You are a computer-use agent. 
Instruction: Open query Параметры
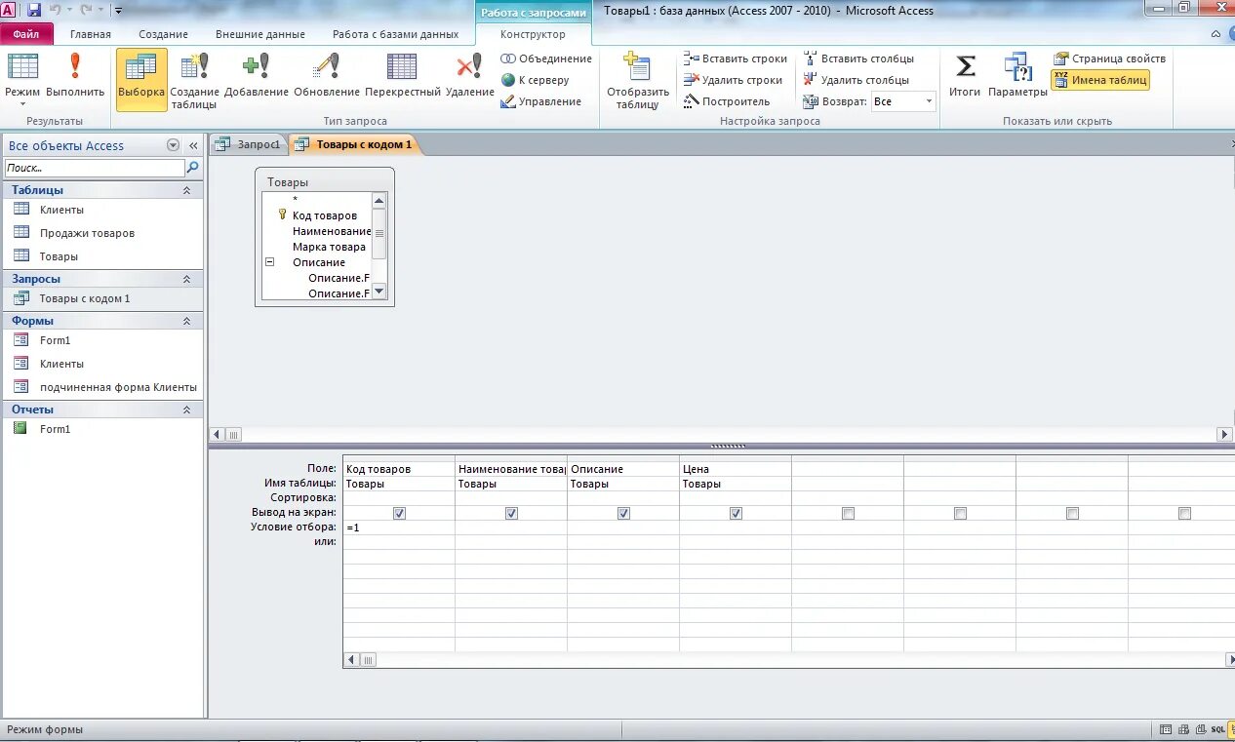click(x=1017, y=77)
